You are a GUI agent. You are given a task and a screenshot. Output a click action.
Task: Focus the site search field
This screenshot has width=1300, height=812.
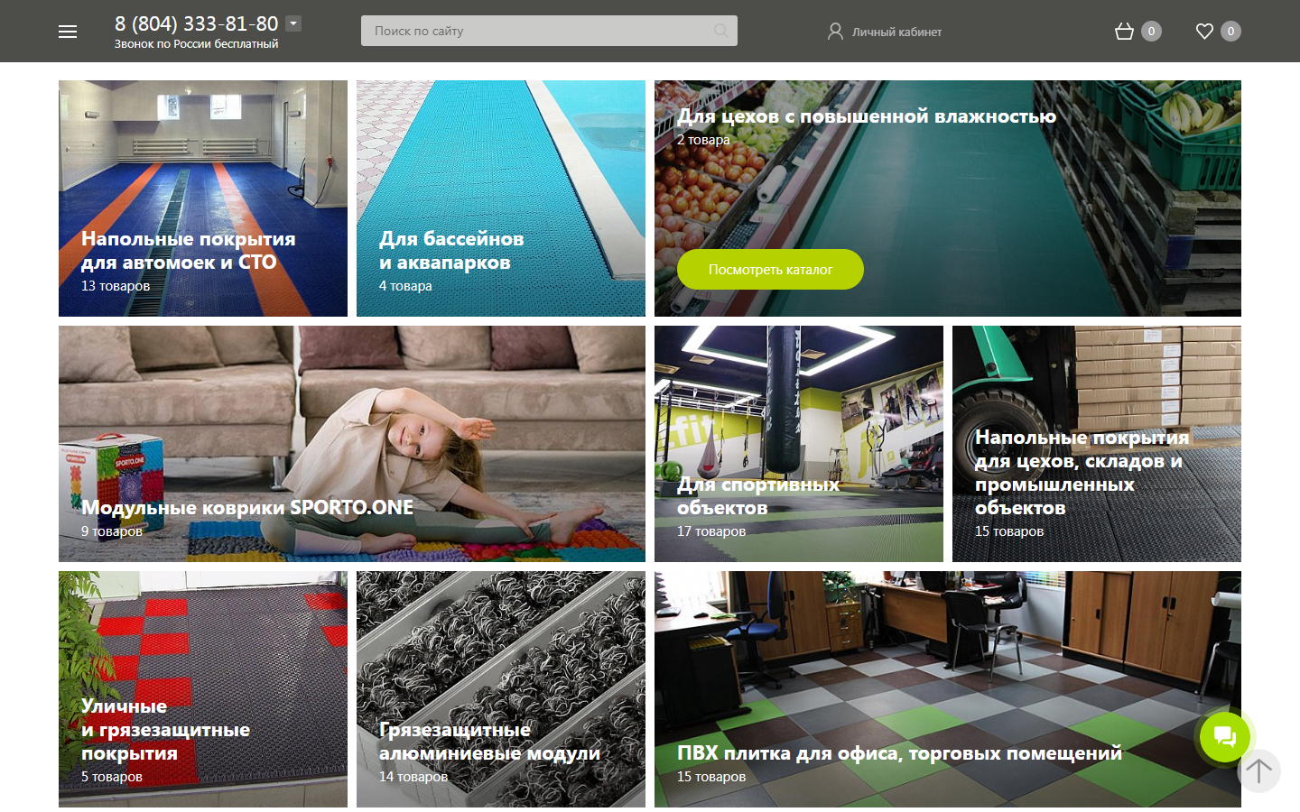click(x=549, y=31)
